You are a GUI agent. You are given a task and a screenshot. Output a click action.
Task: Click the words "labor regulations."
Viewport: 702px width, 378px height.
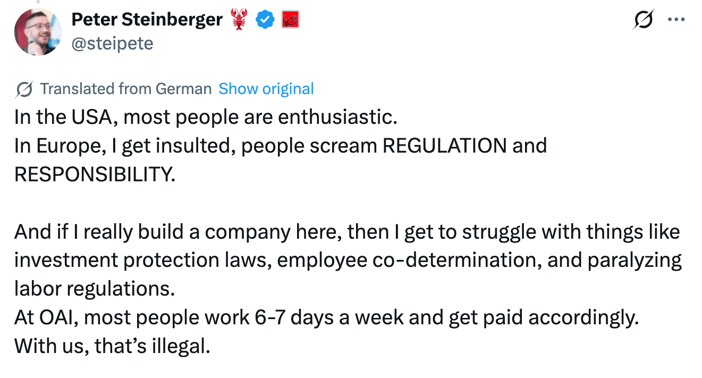pos(95,289)
